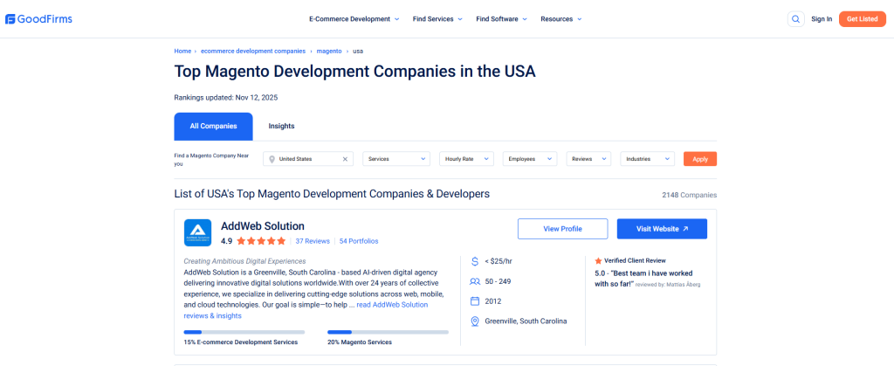Open the Industries filter dropdown
This screenshot has height=366, width=894.
click(647, 159)
